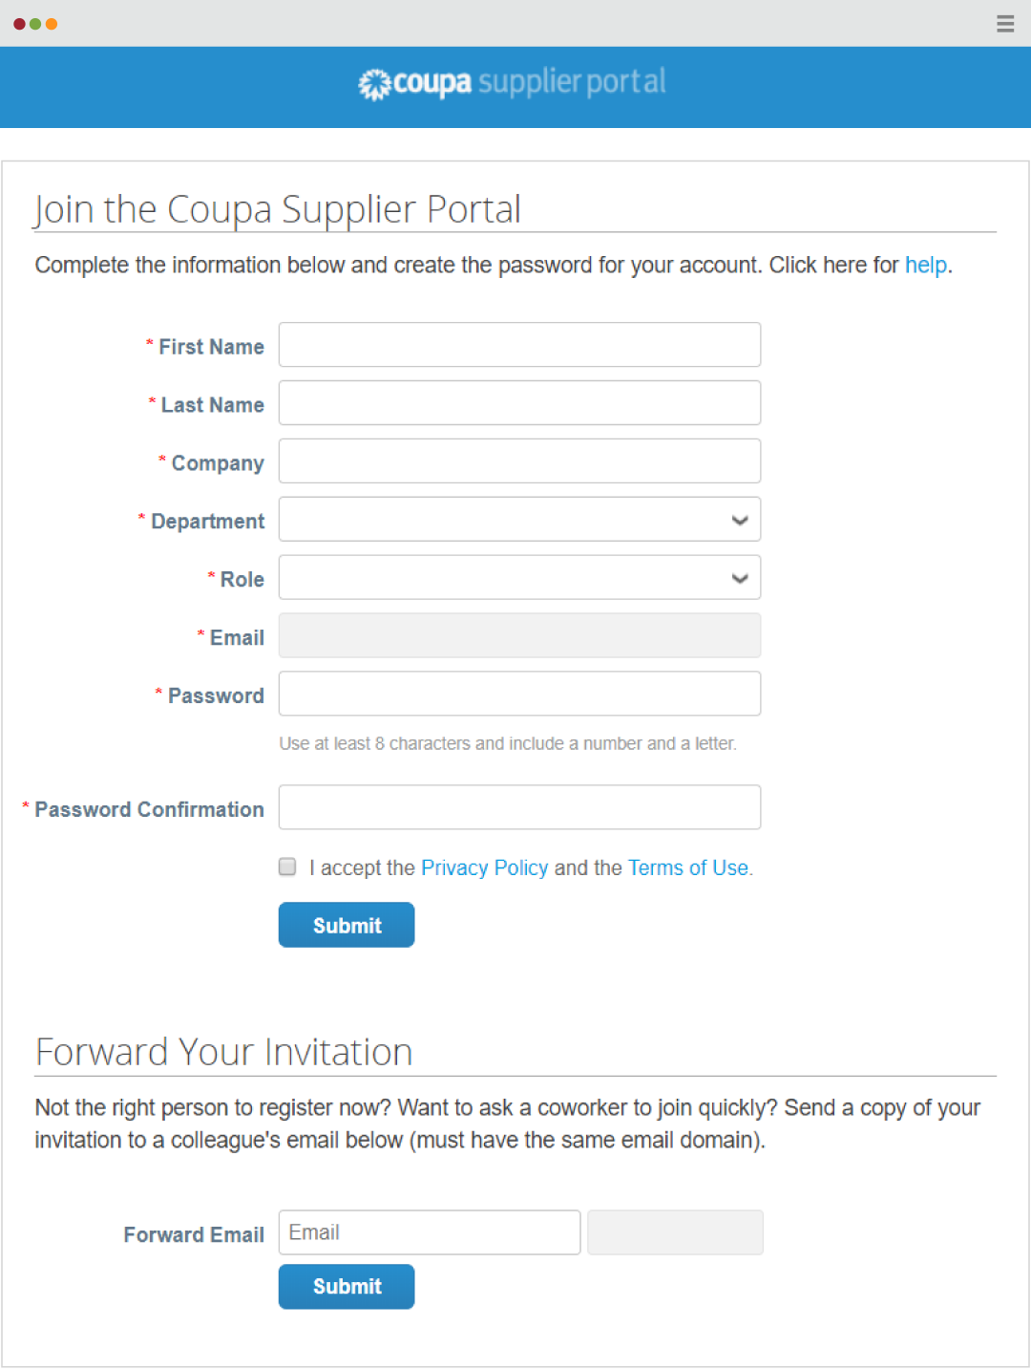Open the Privacy Policy link
This screenshot has width=1031, height=1370.
484,867
